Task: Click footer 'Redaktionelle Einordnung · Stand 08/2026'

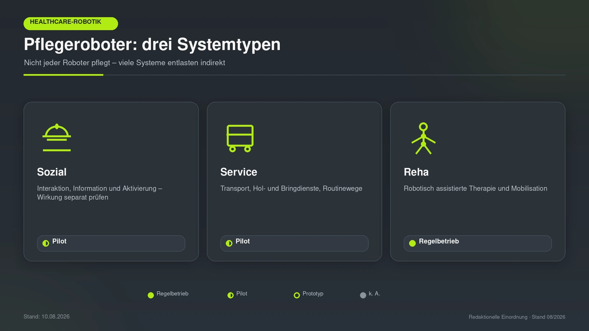Action: (x=517, y=317)
